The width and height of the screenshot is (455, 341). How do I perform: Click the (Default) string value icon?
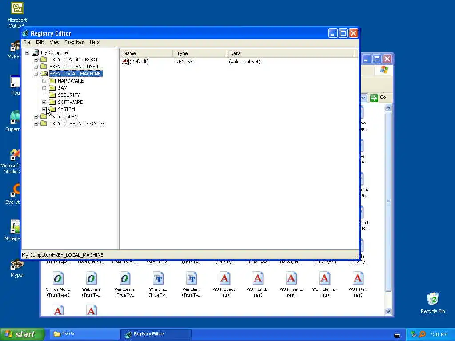(x=125, y=61)
